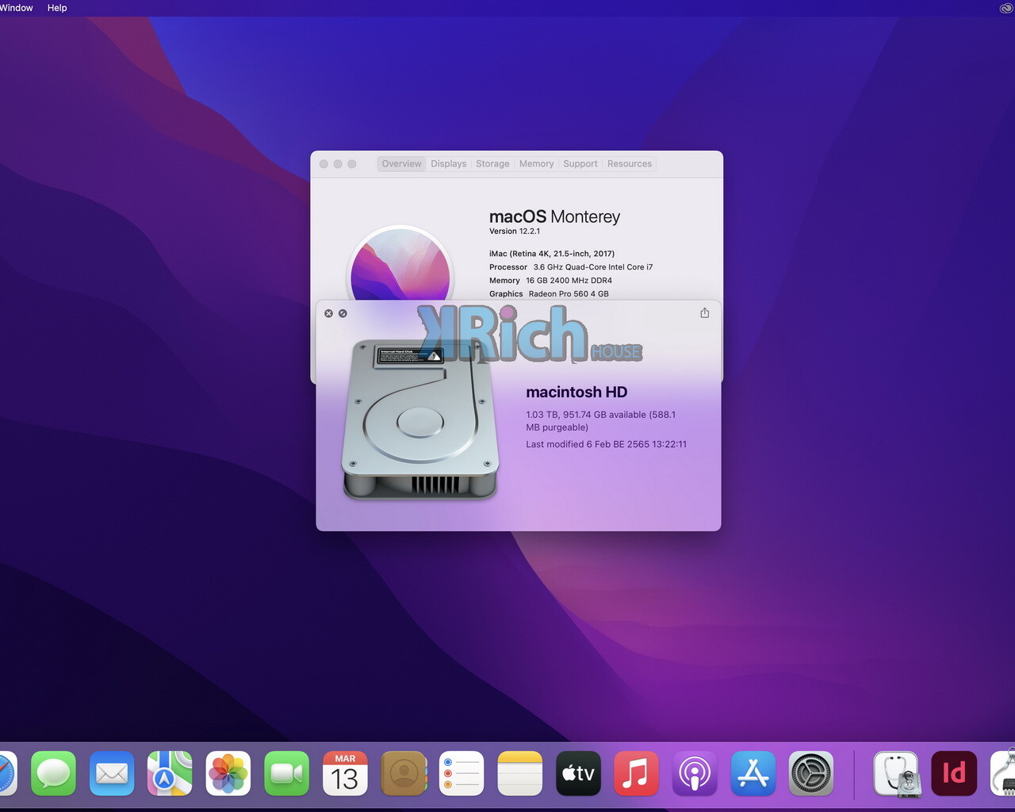Go to the Support tab
Image resolution: width=1015 pixels, height=812 pixels.
580,163
